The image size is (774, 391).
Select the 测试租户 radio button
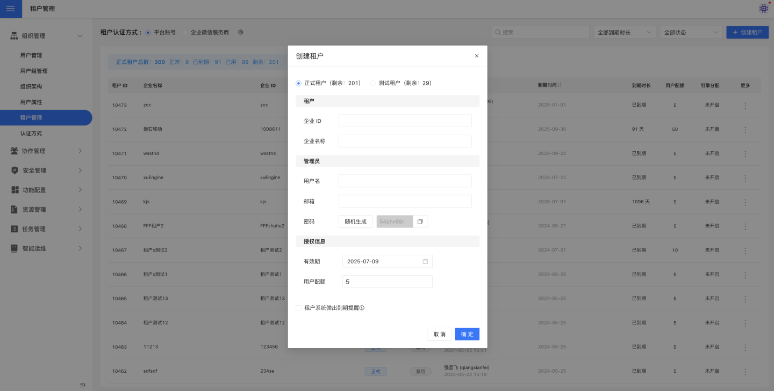373,83
